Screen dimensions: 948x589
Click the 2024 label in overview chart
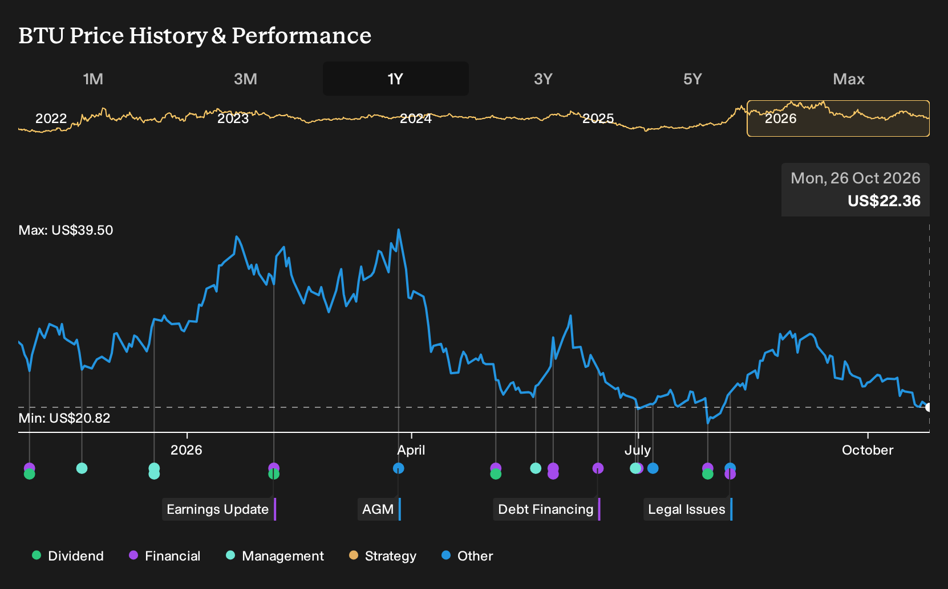point(416,118)
